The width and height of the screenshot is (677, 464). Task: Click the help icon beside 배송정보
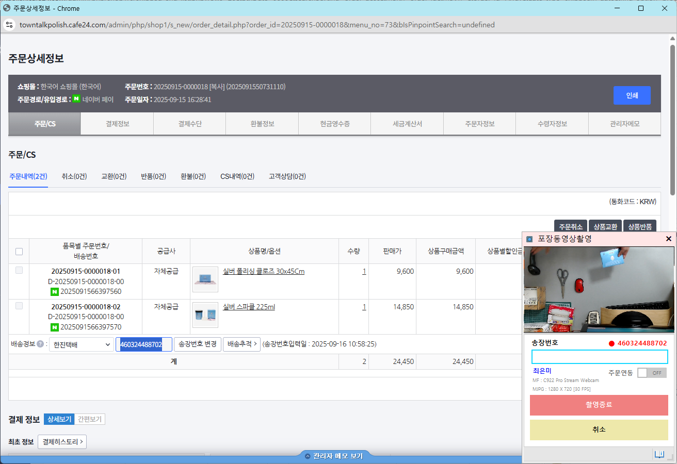(x=40, y=344)
